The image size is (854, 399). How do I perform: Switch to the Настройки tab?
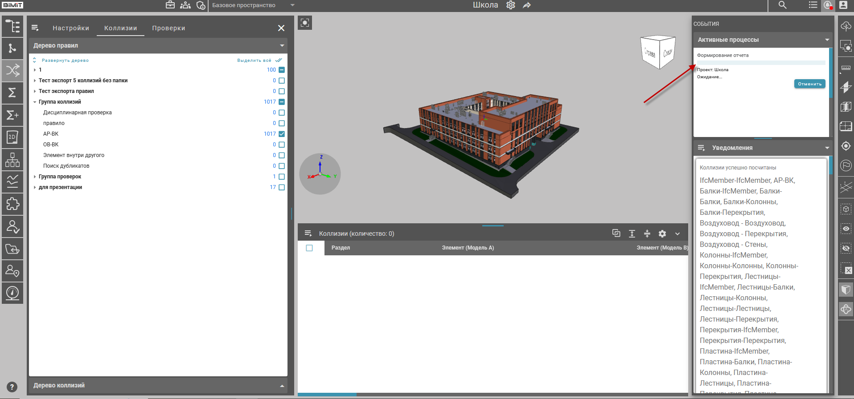[x=71, y=28]
